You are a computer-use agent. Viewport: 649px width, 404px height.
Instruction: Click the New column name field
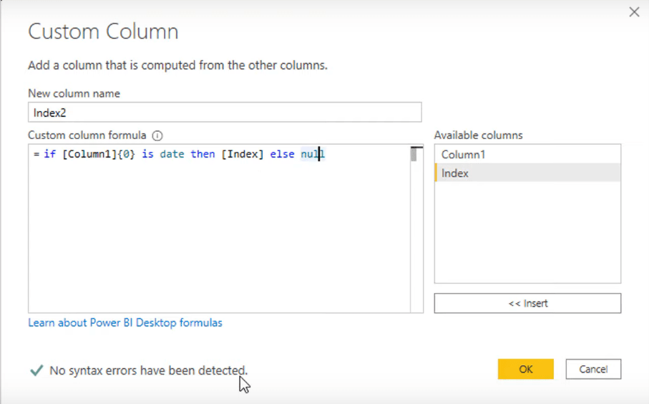click(x=225, y=112)
